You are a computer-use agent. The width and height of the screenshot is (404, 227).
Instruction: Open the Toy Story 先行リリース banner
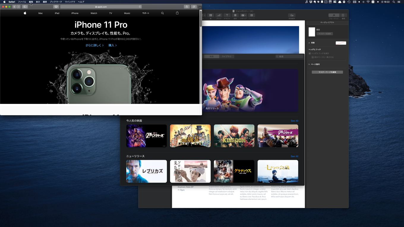[250, 91]
